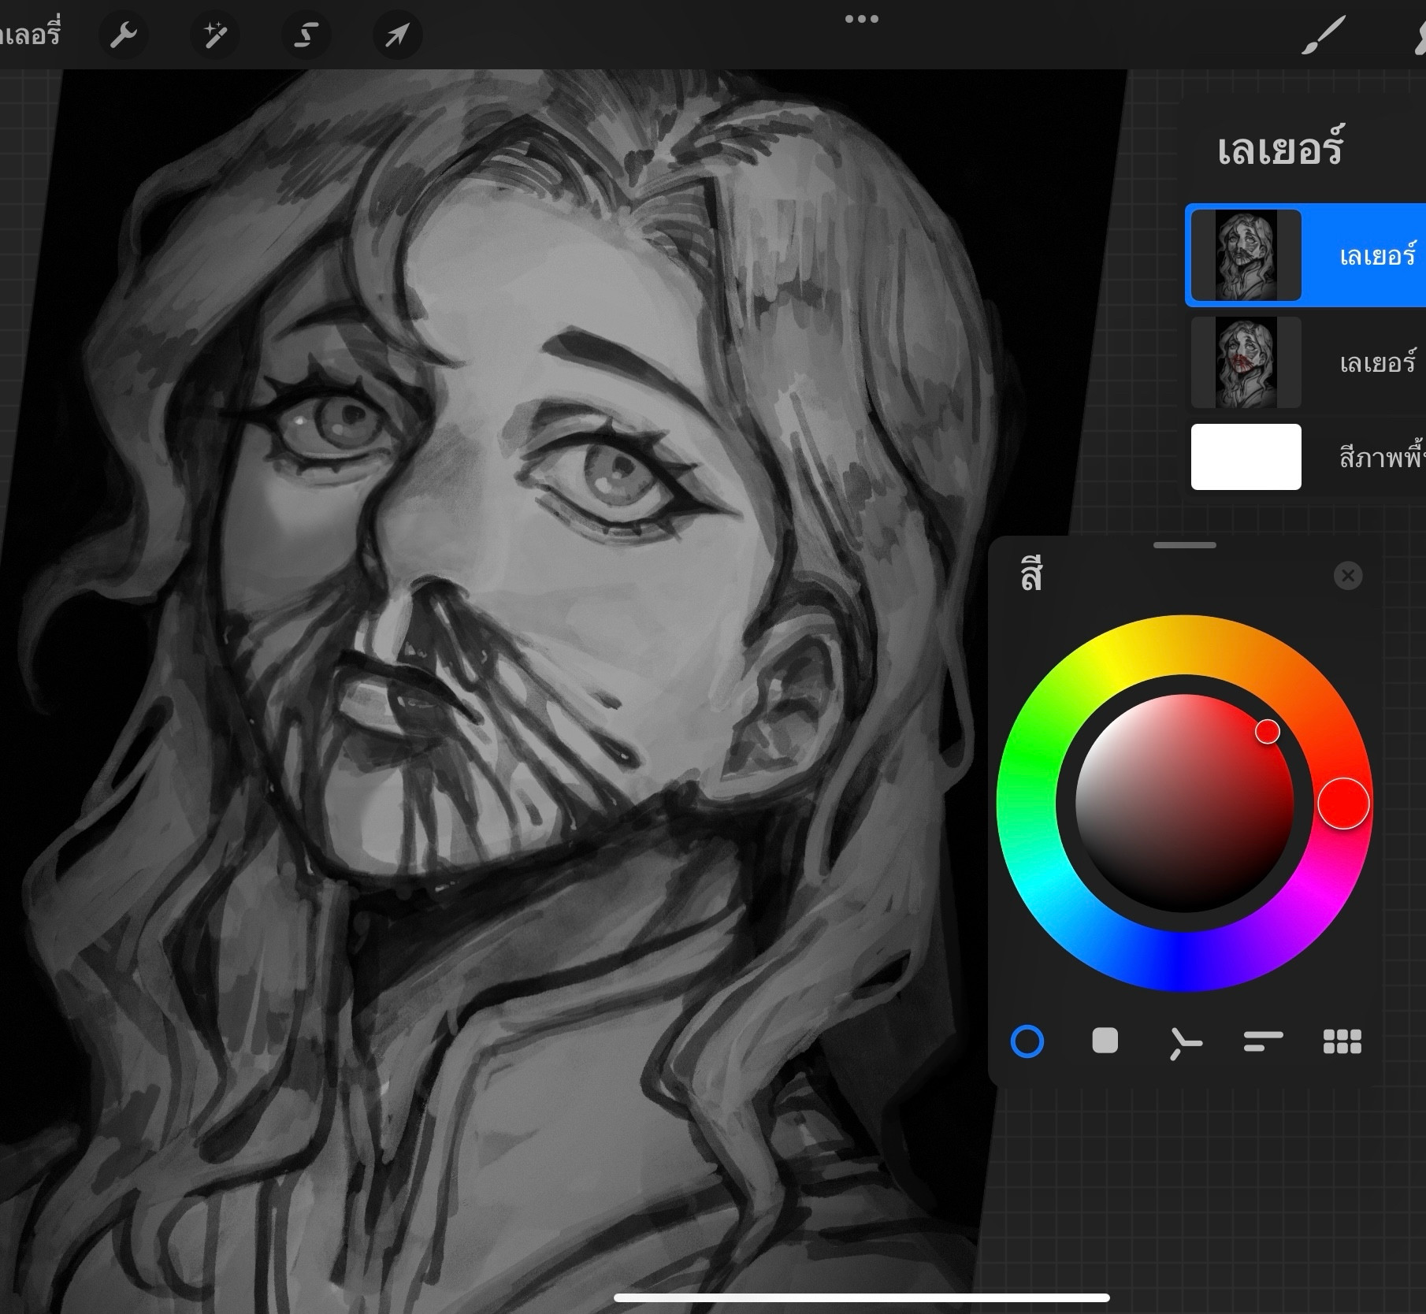Select the highlighted top เลเยอร์ layer
This screenshot has width=1426, height=1314.
1305,255
